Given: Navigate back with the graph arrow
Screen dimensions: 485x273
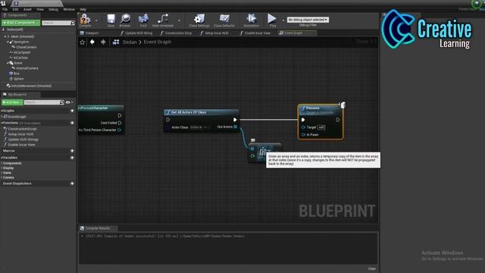Looking at the screenshot, I should (92, 42).
